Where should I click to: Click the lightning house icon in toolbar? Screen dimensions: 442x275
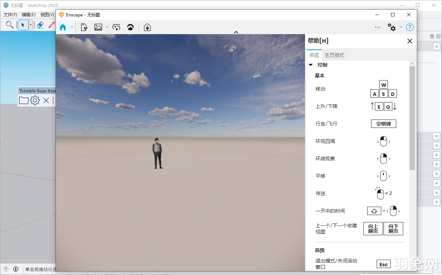pyautogui.click(x=147, y=27)
